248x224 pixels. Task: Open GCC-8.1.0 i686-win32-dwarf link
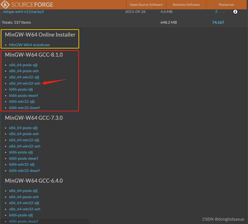click(24, 108)
